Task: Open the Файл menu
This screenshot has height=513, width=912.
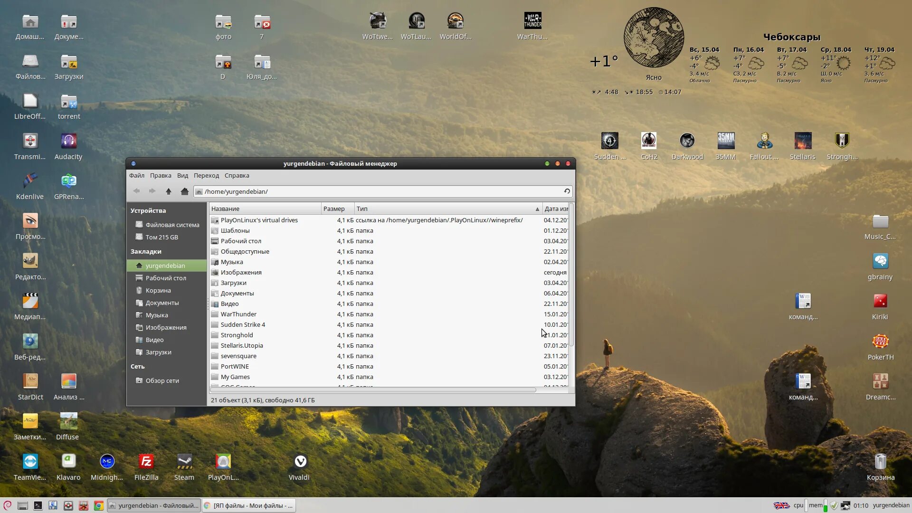Action: point(136,175)
